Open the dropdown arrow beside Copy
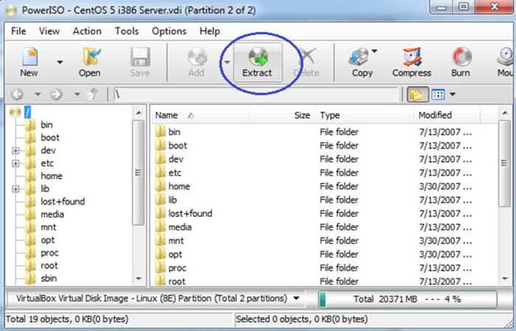 374,51
